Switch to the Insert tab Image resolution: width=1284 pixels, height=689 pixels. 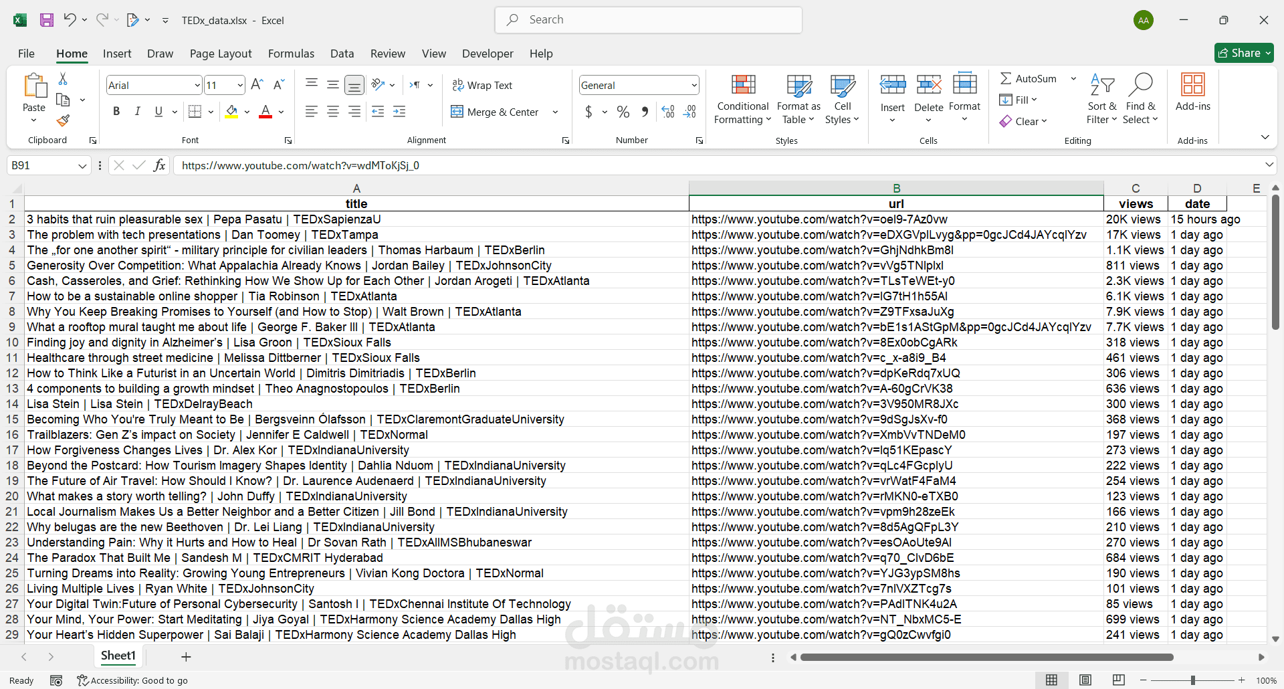(117, 54)
